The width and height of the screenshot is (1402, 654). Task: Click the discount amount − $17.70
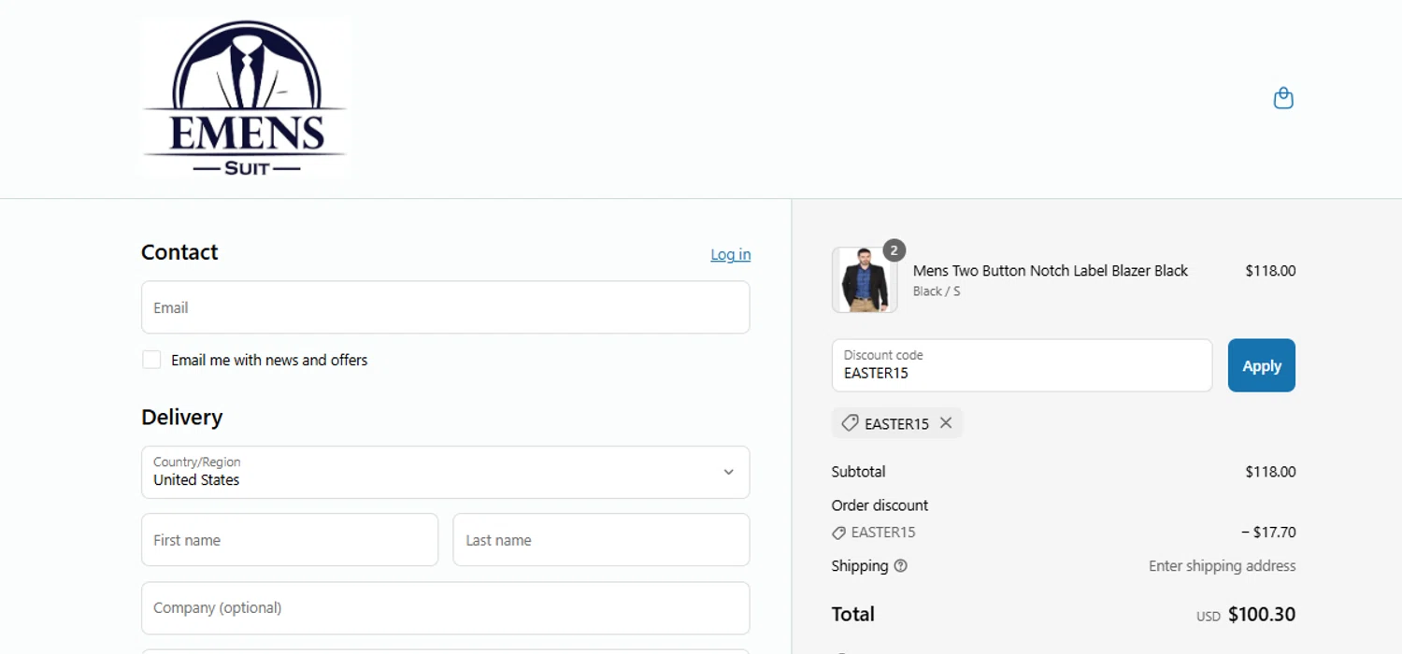click(1268, 533)
